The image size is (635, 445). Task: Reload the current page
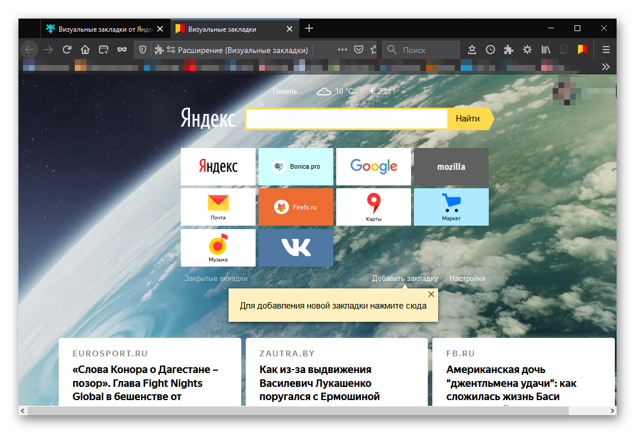67,50
